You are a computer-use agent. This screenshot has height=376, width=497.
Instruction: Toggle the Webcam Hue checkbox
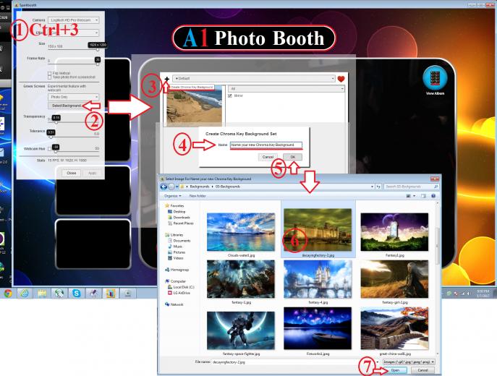coord(49,149)
